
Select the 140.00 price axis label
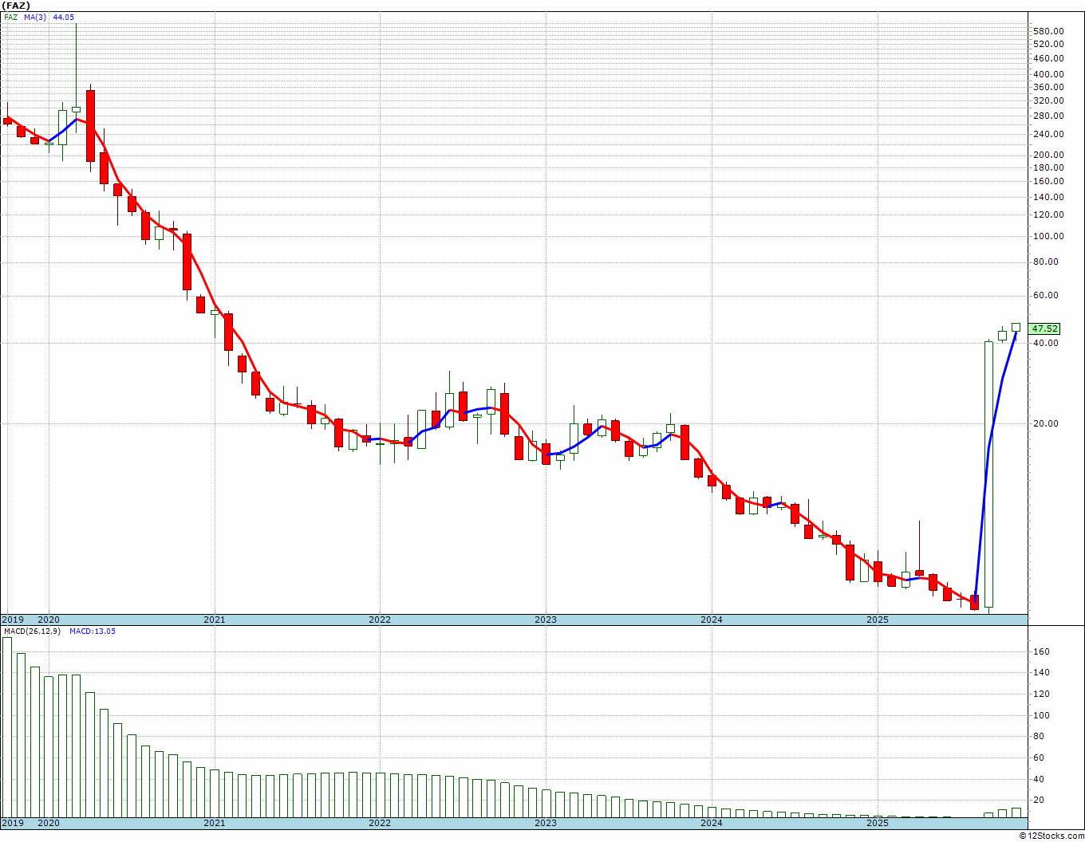click(1047, 198)
